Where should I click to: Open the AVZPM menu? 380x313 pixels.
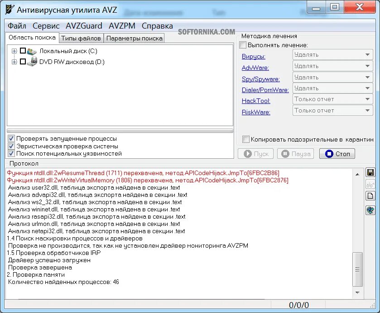[122, 26]
